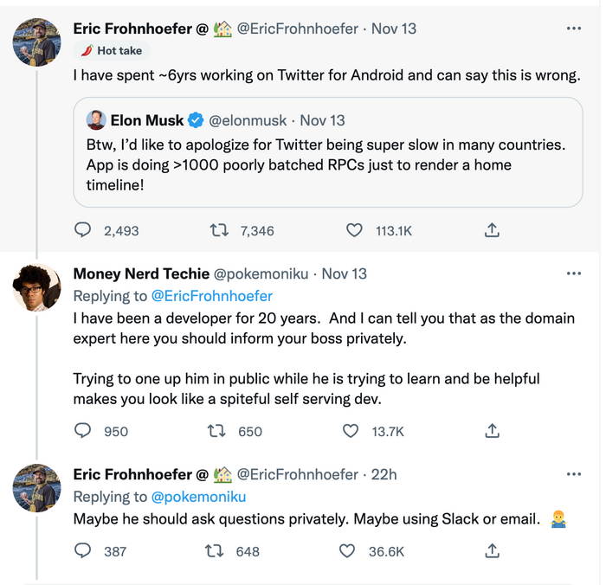Share Eric's 22h reply tweet
Screen dimensions: 606x585
click(x=491, y=550)
